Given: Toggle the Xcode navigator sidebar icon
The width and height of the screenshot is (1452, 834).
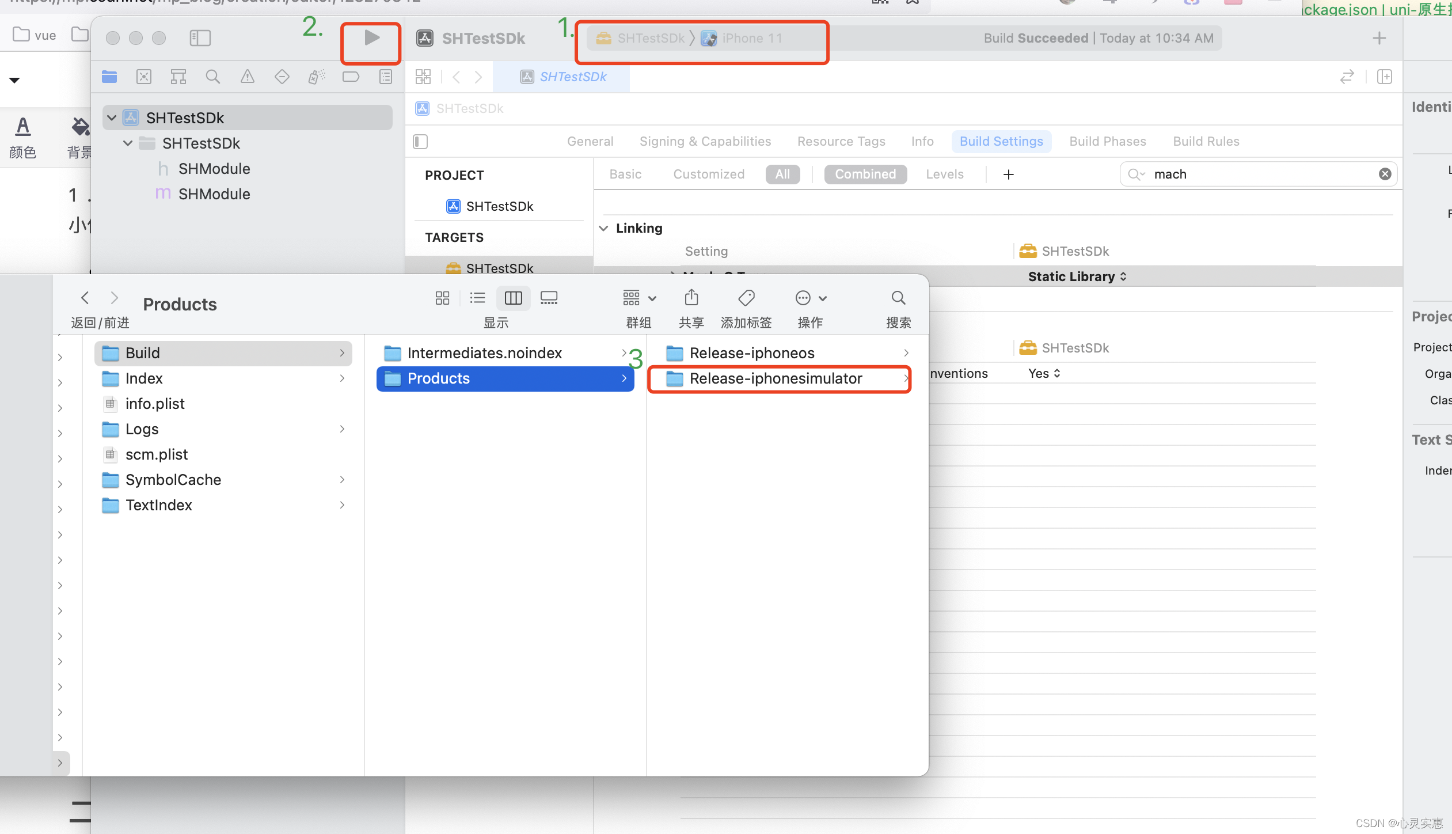Looking at the screenshot, I should [x=200, y=38].
